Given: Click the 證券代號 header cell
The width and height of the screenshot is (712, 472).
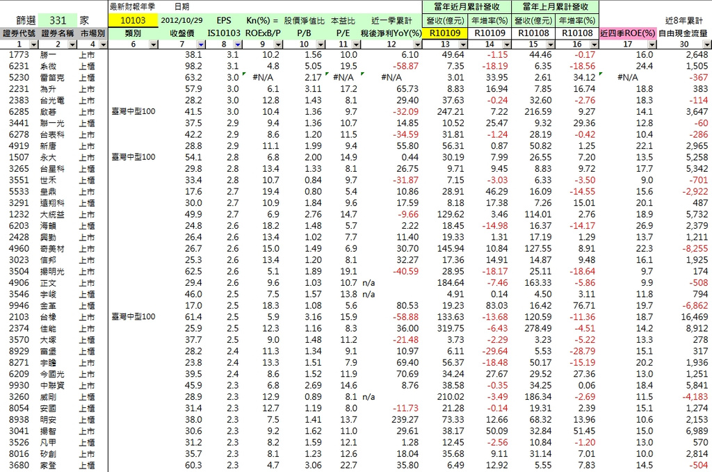Looking at the screenshot, I should 19,33.
